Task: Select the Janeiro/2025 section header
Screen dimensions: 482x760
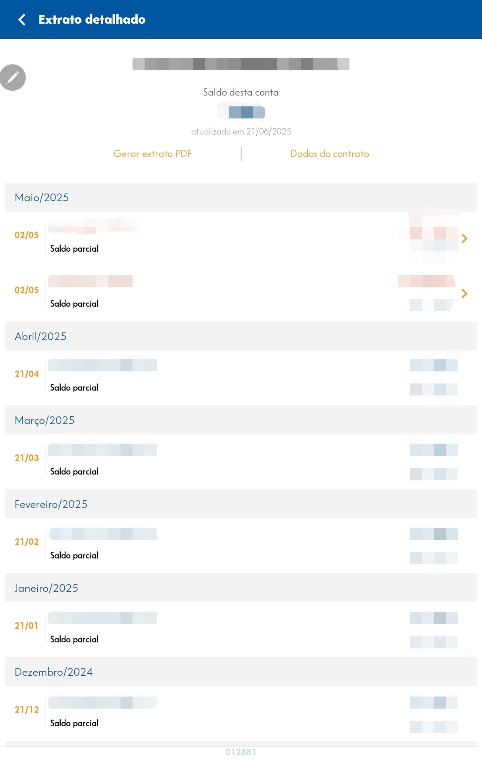Action: click(x=241, y=588)
